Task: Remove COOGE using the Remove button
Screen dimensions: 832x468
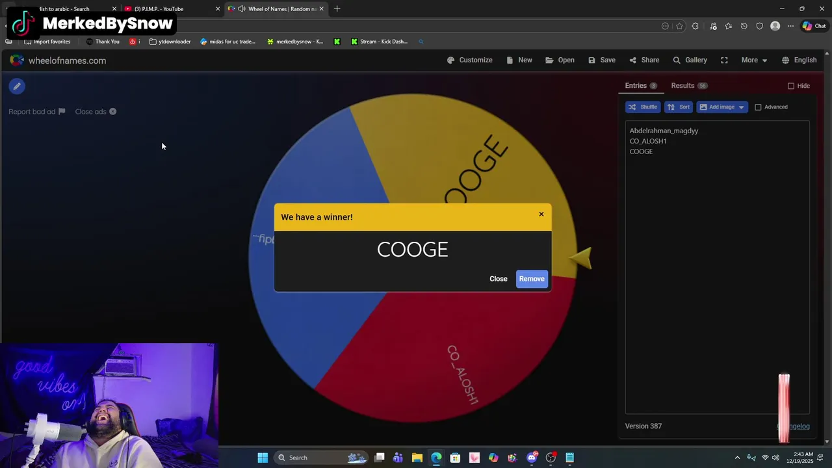Action: tap(532, 279)
